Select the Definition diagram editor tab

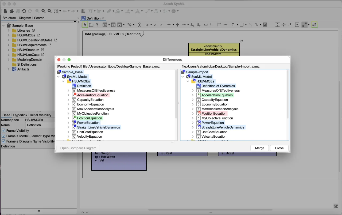(x=93, y=18)
